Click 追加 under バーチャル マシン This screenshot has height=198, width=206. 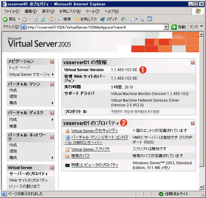(x=13, y=96)
